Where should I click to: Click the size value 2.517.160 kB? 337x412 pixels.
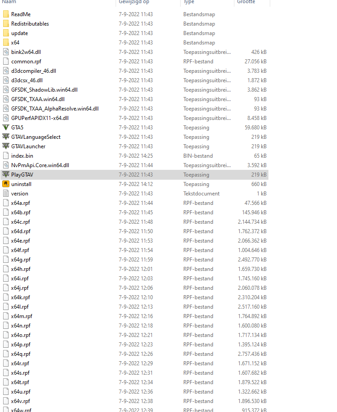tap(252, 307)
